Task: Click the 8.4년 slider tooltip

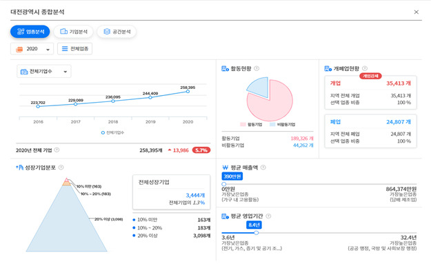Action: (x=254, y=225)
